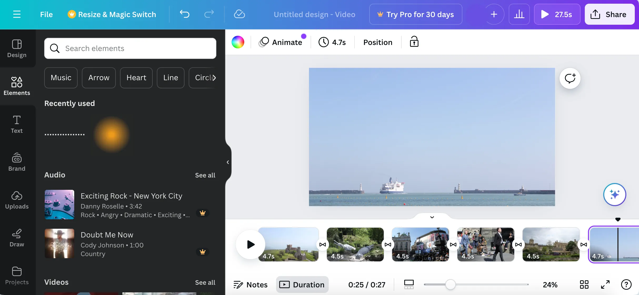Collapse the elements side panel

pyautogui.click(x=228, y=162)
